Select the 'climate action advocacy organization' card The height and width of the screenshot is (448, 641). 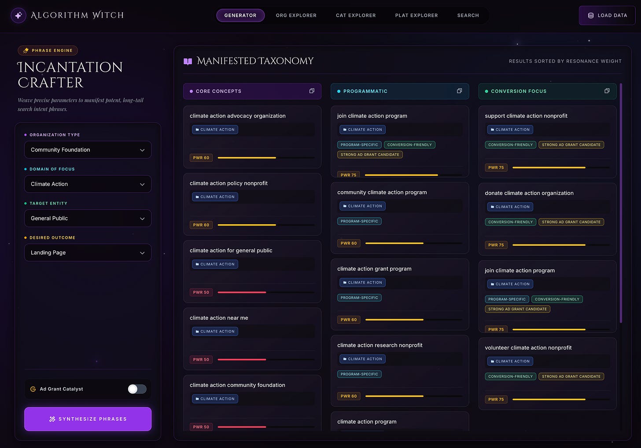pyautogui.click(x=252, y=137)
